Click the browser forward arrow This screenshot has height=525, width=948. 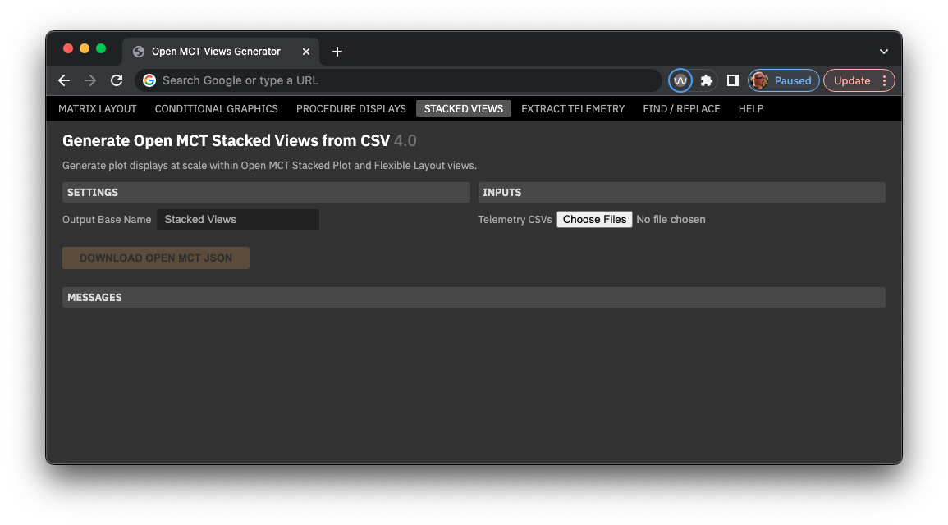pyautogui.click(x=90, y=80)
